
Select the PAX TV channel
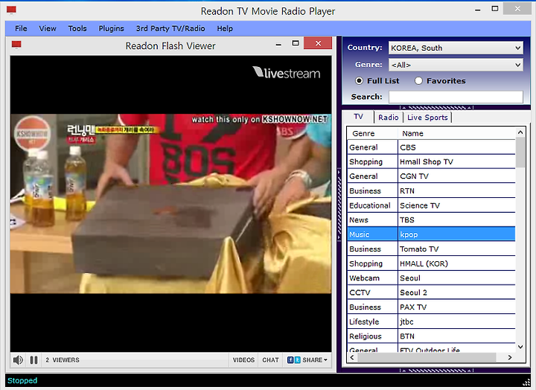431,307
